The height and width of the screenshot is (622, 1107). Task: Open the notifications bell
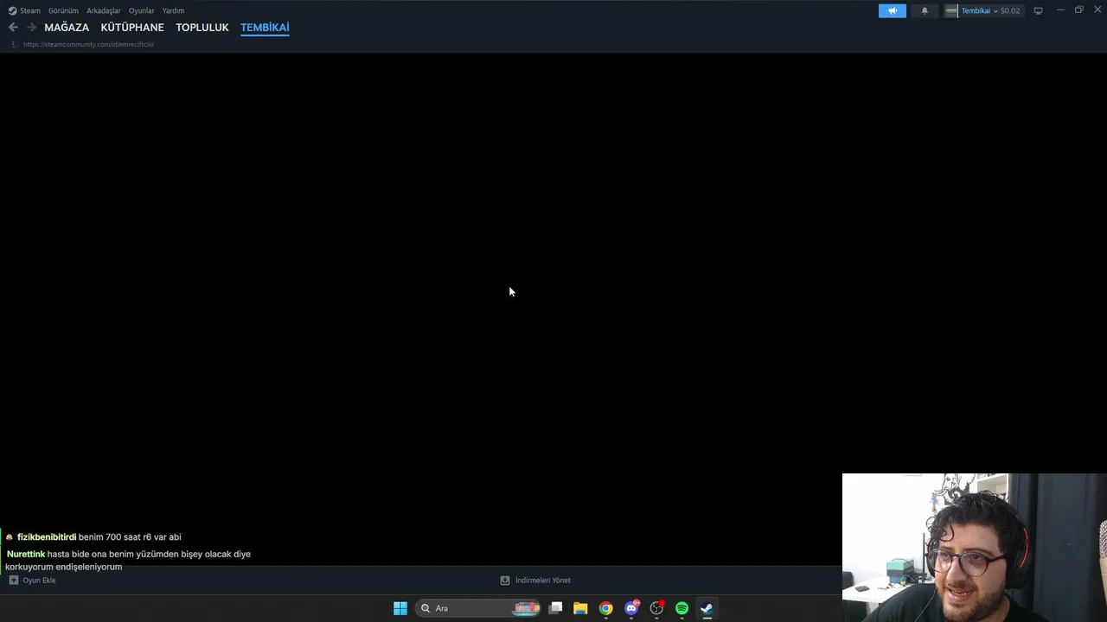tap(925, 10)
